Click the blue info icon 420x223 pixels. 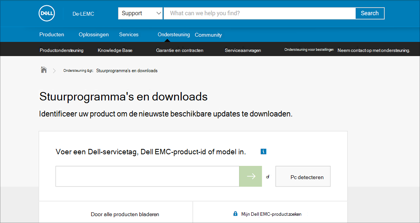(263, 152)
